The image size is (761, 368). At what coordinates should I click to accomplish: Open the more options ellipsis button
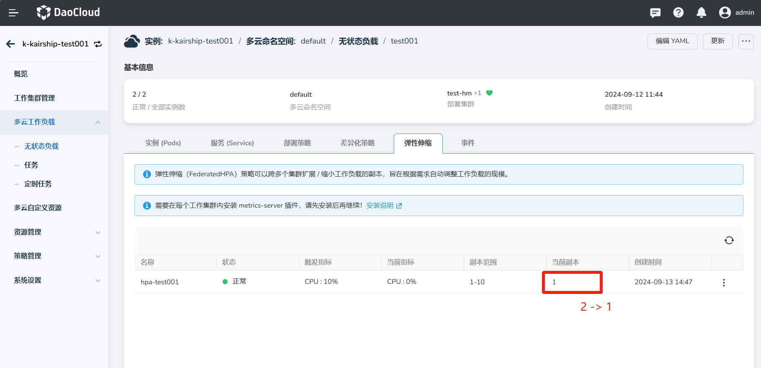pos(746,41)
